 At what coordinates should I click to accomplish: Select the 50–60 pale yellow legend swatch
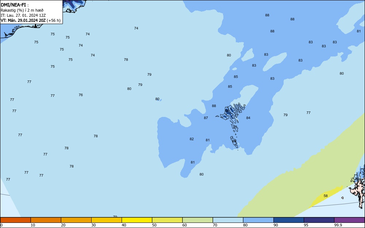click(167, 220)
